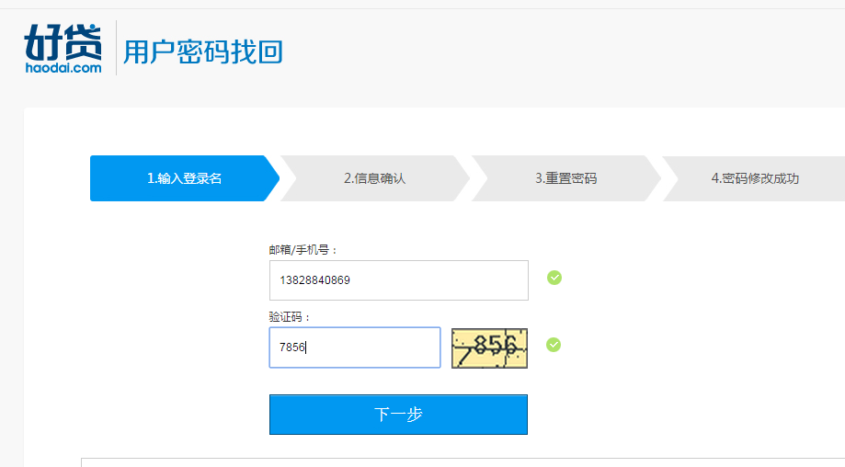This screenshot has width=845, height=467.
Task: Click the 好贷 logo characters
Action: 63,42
